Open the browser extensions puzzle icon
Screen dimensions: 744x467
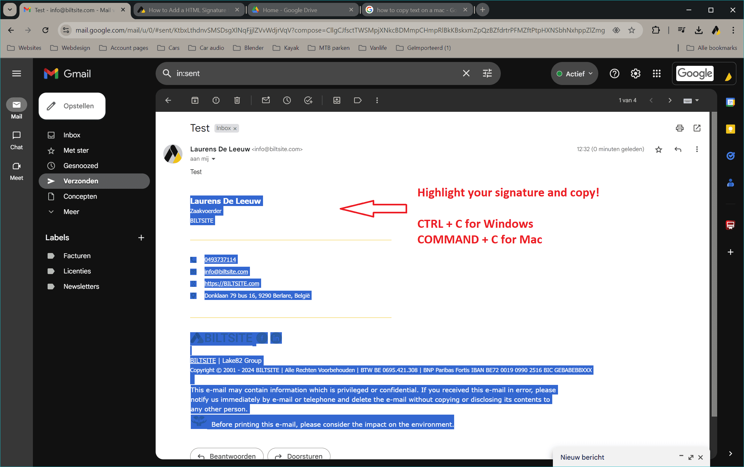pos(656,30)
